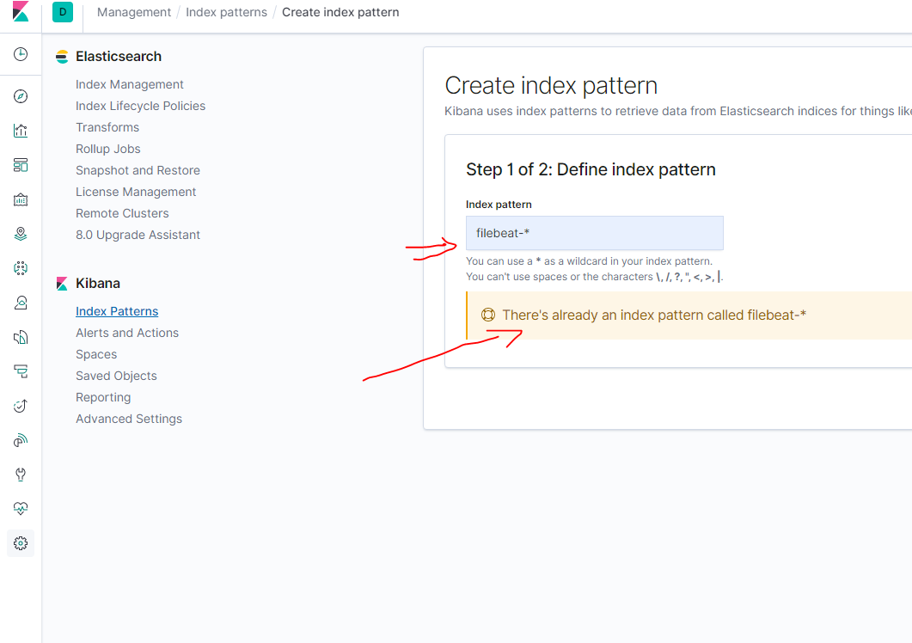Image resolution: width=912 pixels, height=643 pixels.
Task: Open Canvas icon in sidebar
Action: (x=21, y=199)
